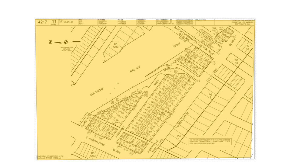Click the 'Mapping and GIS Services' scale note
The height and width of the screenshot is (164, 298).
point(67,49)
